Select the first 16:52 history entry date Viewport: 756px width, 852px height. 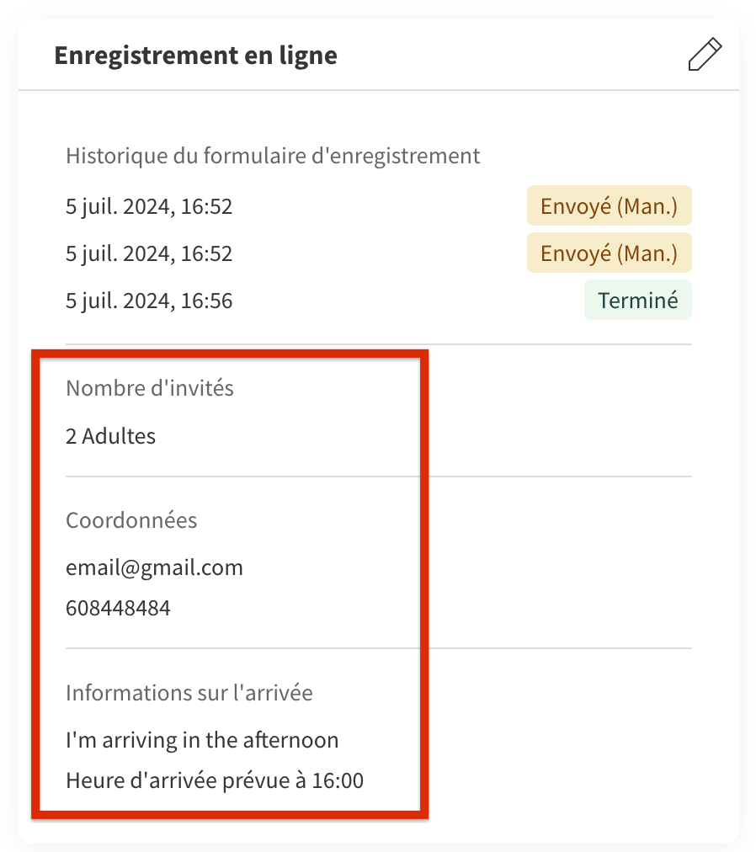tap(149, 206)
